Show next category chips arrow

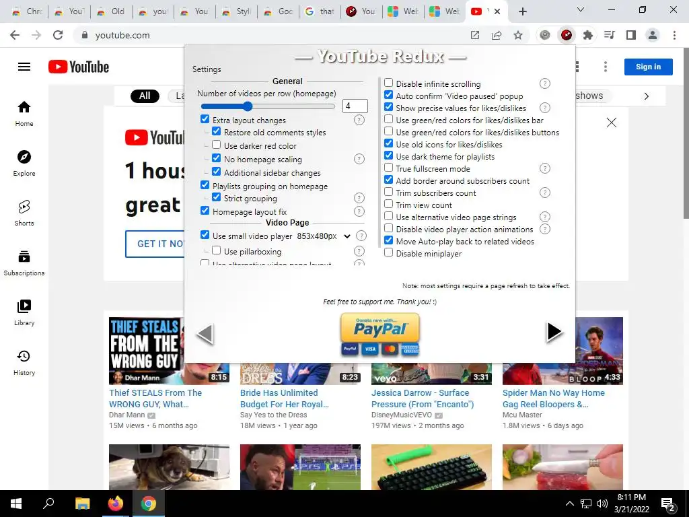pos(646,96)
